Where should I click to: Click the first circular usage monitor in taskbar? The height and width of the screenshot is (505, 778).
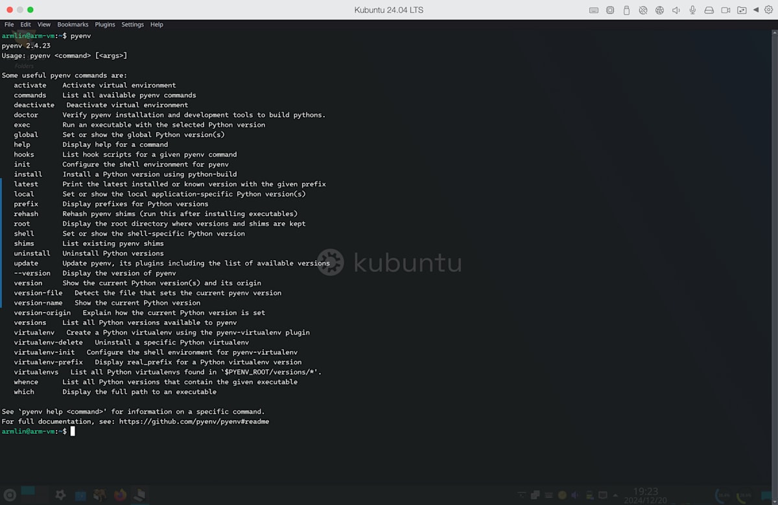click(722, 495)
